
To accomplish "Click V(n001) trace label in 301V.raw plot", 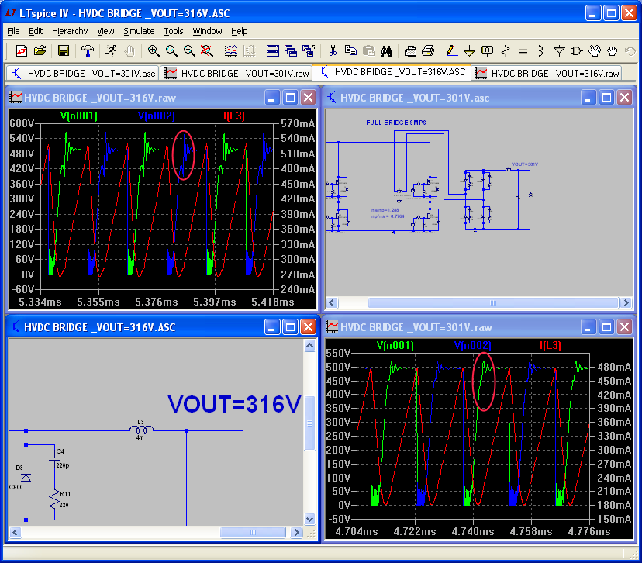I will coord(395,346).
